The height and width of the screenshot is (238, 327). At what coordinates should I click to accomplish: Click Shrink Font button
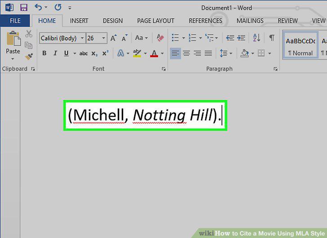(x=125, y=38)
